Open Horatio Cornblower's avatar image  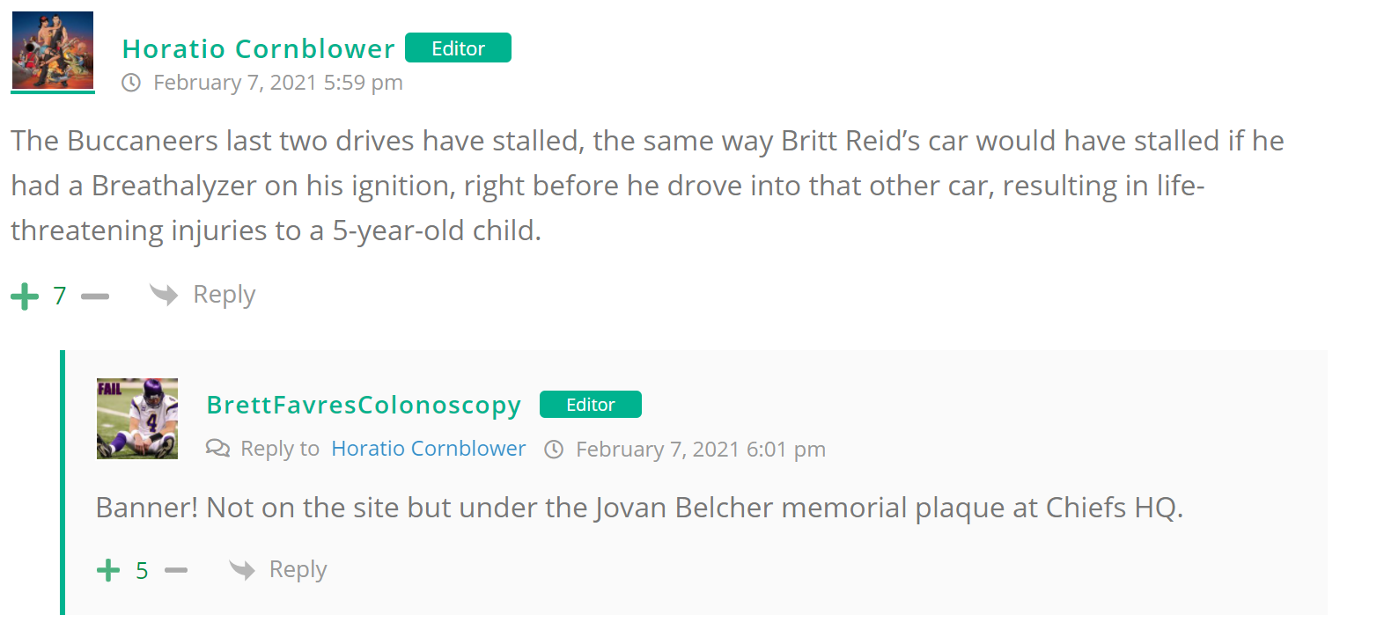53,50
